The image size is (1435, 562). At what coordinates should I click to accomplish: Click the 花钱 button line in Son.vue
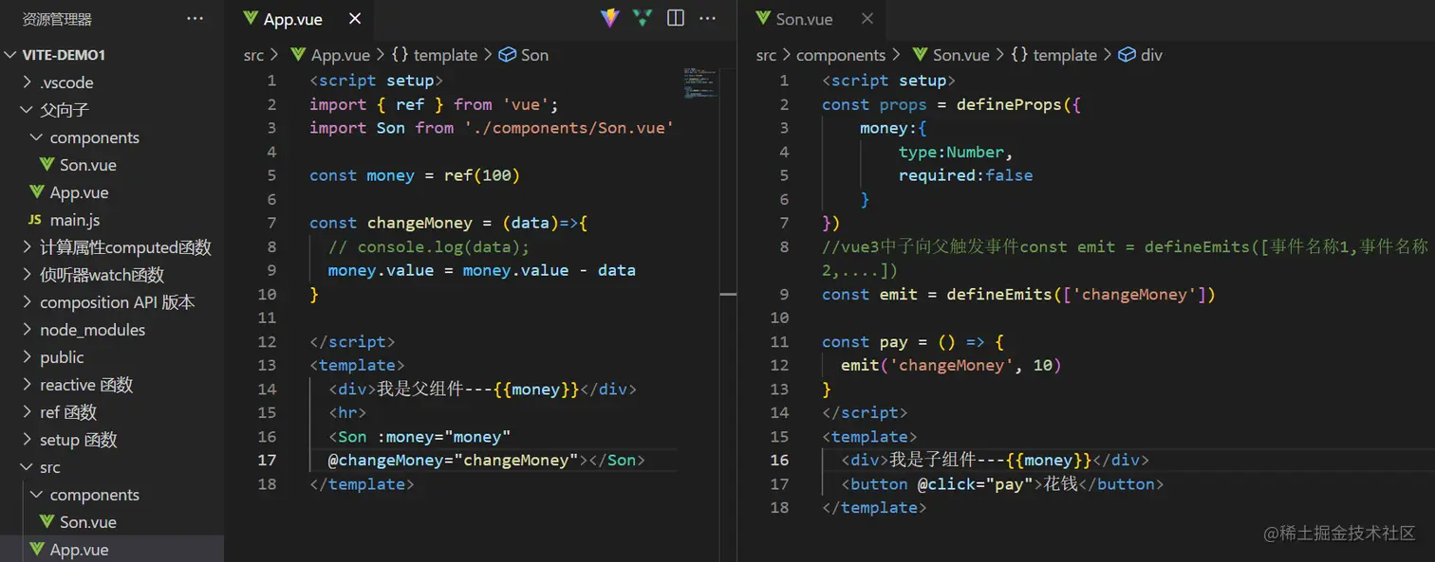tap(1002, 483)
